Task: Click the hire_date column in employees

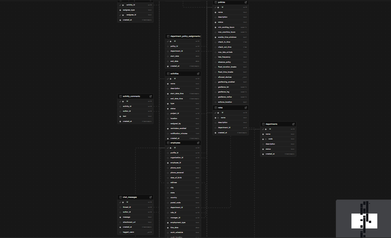Action: coord(183,228)
